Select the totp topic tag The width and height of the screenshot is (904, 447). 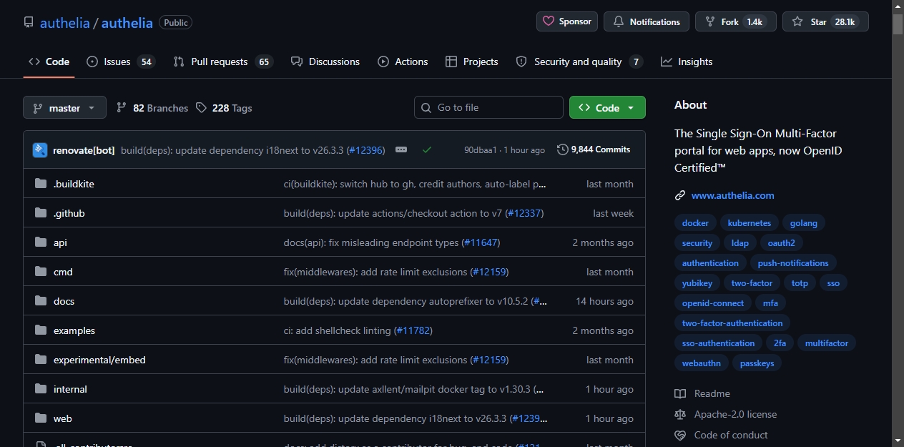coord(800,283)
